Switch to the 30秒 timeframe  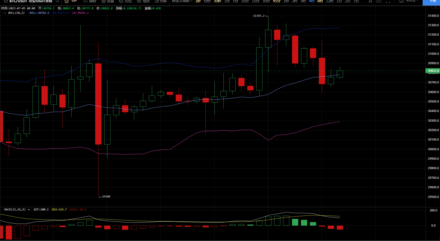[217, 1]
